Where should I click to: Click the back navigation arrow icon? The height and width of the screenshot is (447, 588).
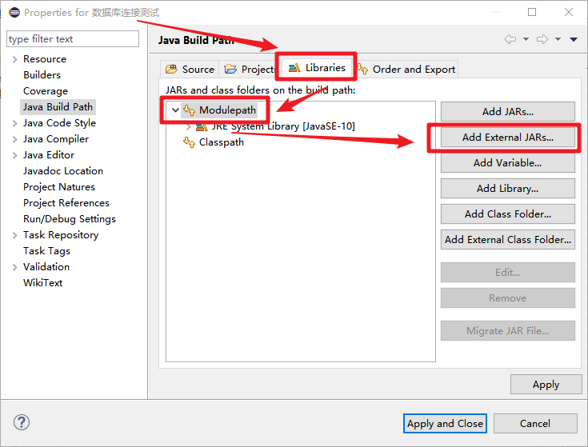[x=510, y=39]
